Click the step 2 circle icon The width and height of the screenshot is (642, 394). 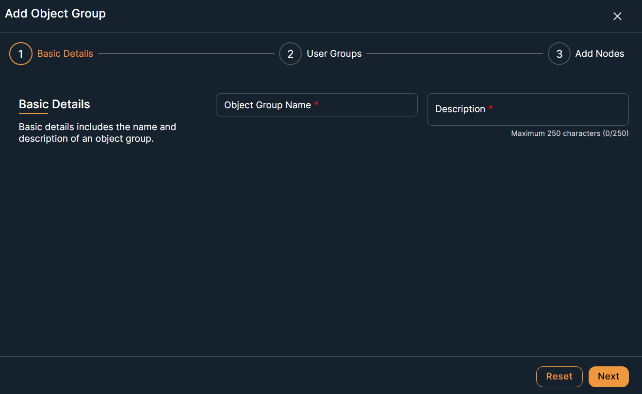[x=290, y=54]
